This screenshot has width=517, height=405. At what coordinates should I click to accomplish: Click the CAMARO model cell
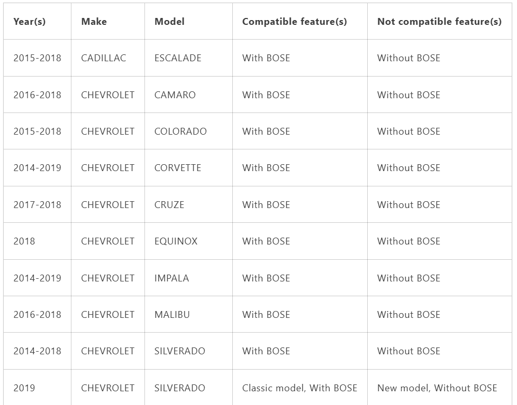coord(175,95)
